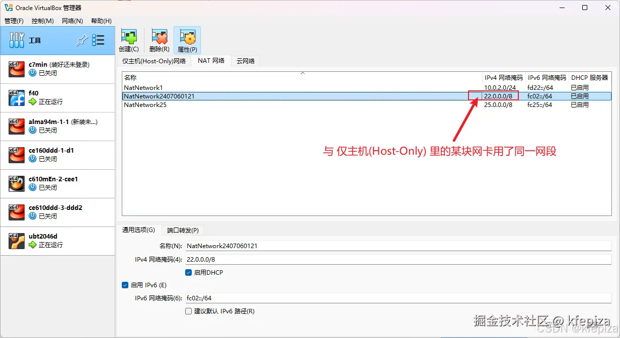
Task: Click the 25.0.0.0/8 cell
Action: (498, 105)
